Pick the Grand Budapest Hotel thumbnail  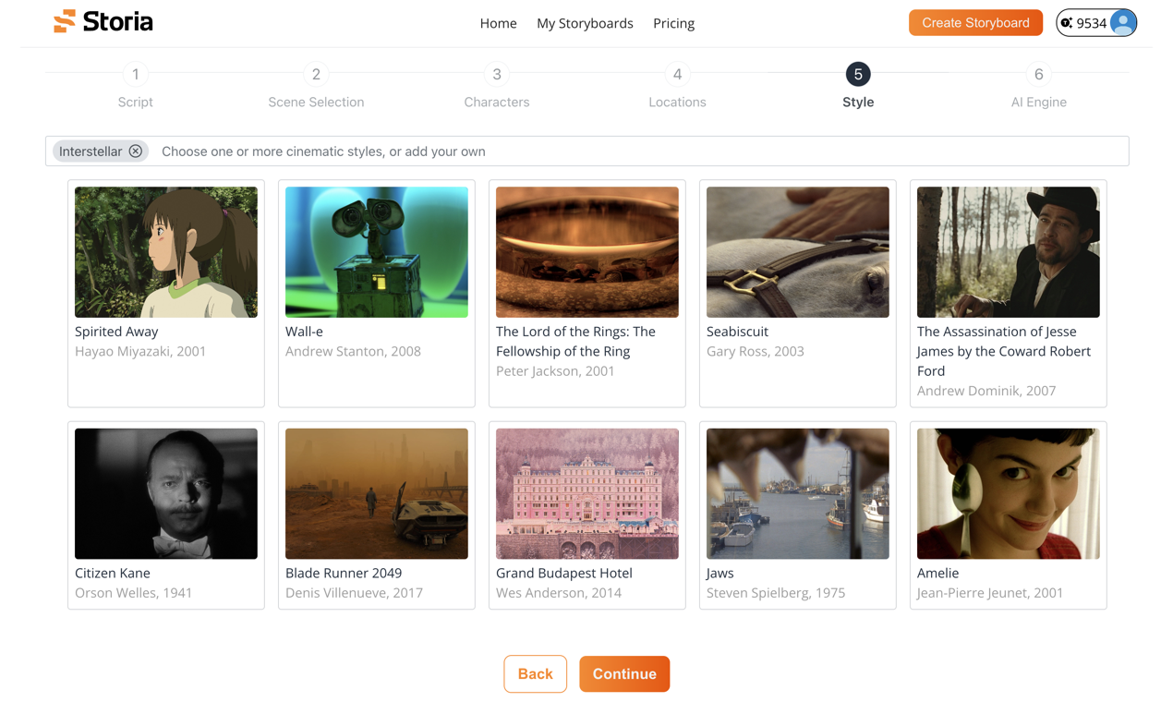[x=587, y=493]
